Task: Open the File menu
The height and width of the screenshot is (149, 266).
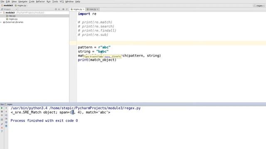Action: coord(2,2)
